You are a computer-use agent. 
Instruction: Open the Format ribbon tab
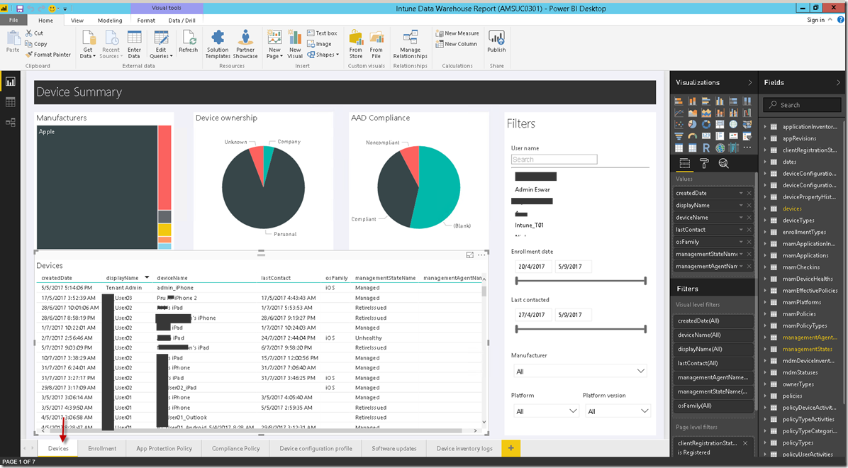146,21
